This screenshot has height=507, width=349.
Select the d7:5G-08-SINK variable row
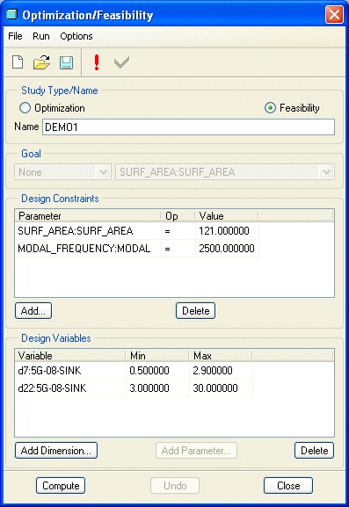(x=134, y=371)
